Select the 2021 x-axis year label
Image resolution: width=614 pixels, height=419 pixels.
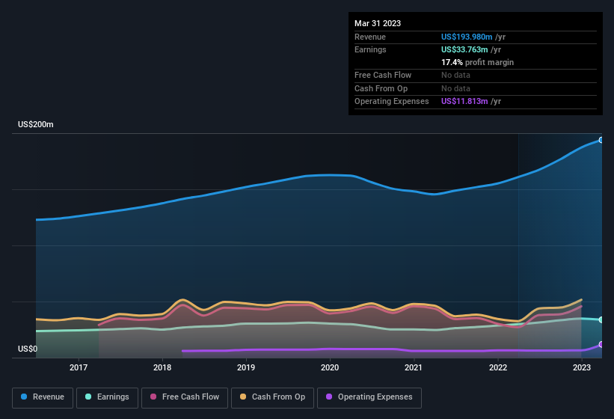click(414, 367)
